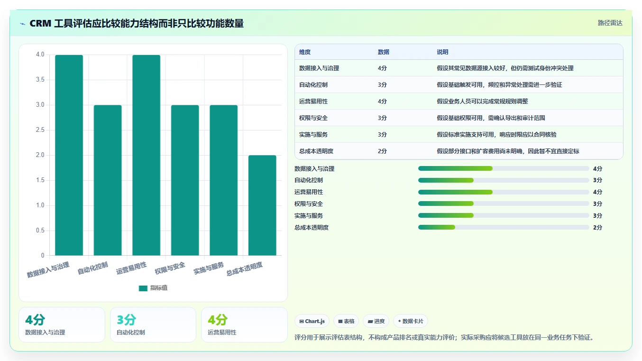Click the 说明 column header

442,52
